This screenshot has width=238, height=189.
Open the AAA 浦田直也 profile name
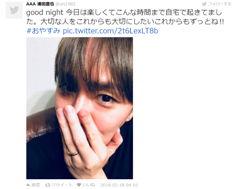pos(40,4)
